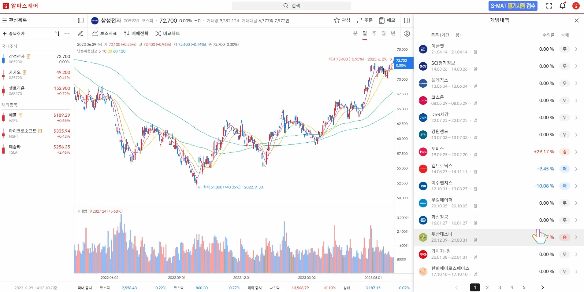Click the 삼성전자 logo in chart header
The image size is (584, 292).
(x=95, y=20)
